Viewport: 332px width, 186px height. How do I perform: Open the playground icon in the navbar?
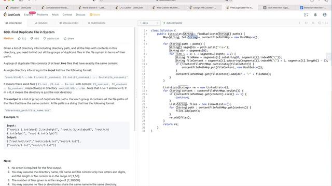pyautogui.click(x=306, y=14)
